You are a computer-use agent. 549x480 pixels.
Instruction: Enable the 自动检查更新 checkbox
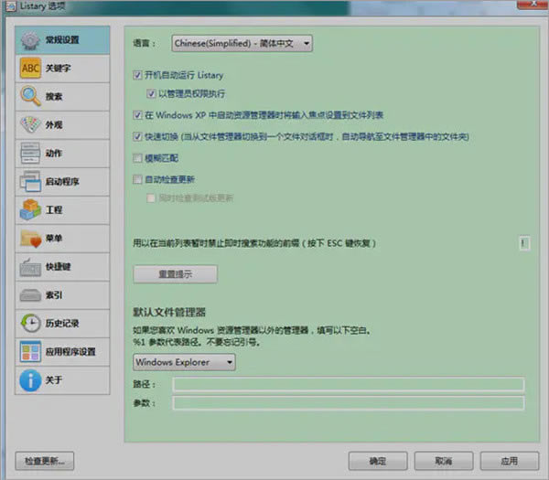pyautogui.click(x=137, y=179)
